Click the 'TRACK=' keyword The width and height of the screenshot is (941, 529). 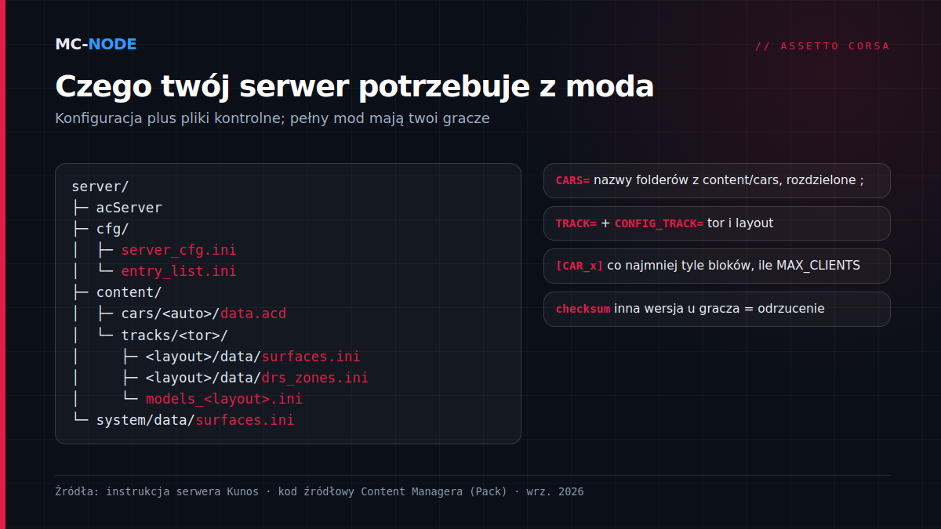[x=576, y=223]
